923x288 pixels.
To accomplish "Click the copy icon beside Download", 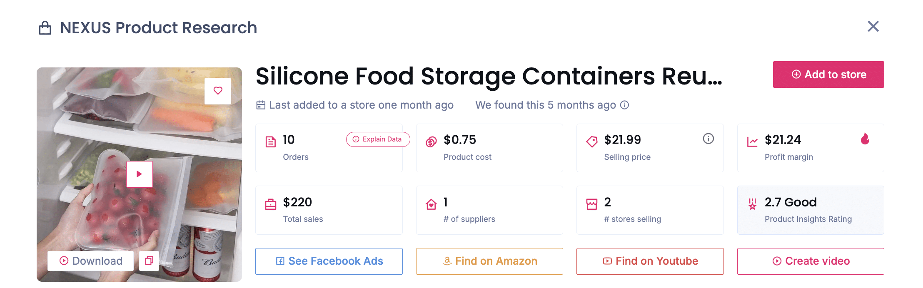I will tap(149, 261).
